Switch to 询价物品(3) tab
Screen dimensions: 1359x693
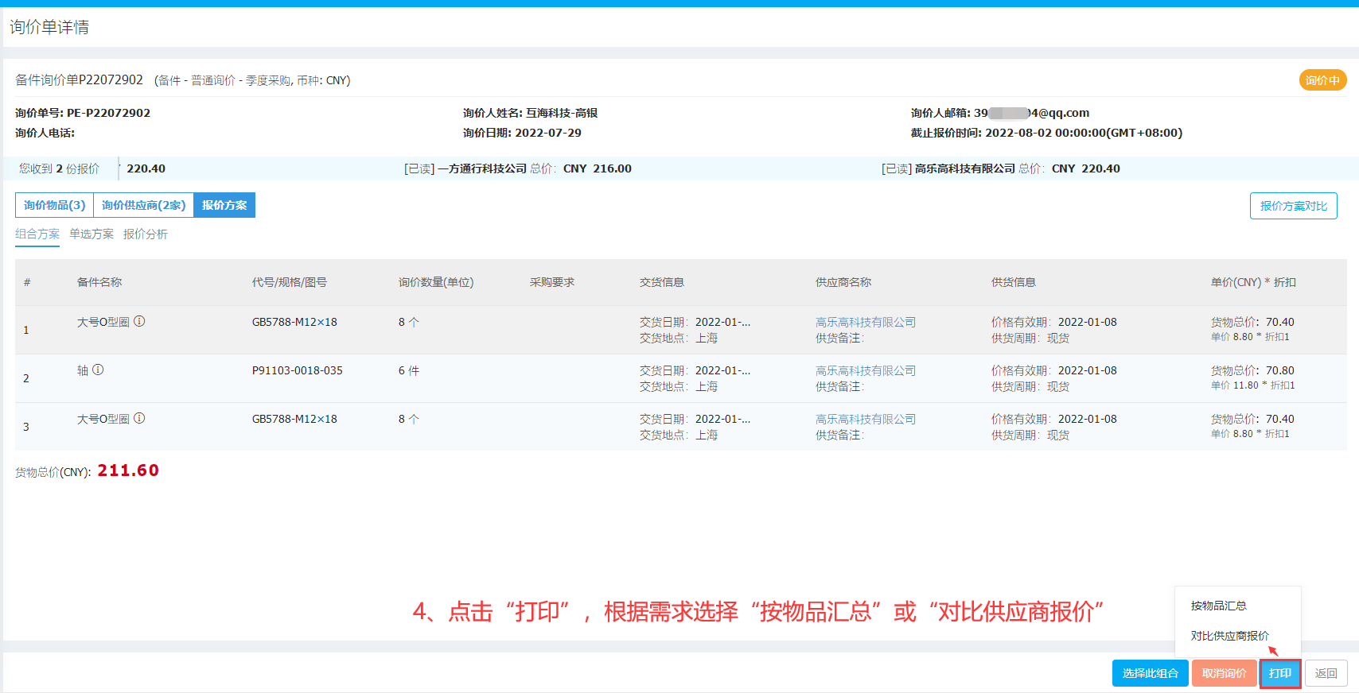point(54,205)
